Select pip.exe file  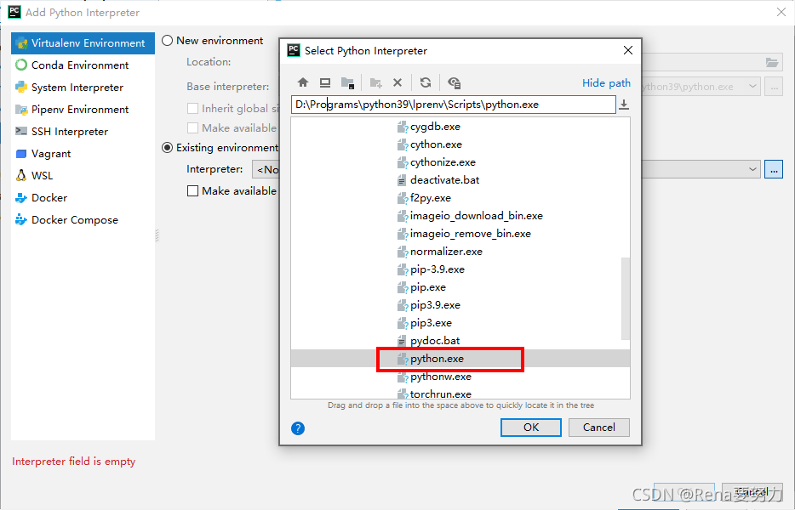pyautogui.click(x=428, y=287)
